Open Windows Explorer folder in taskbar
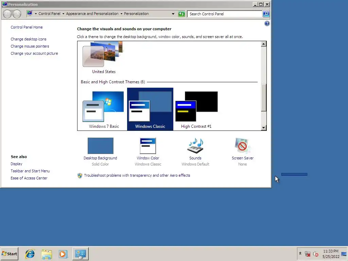 (47, 254)
